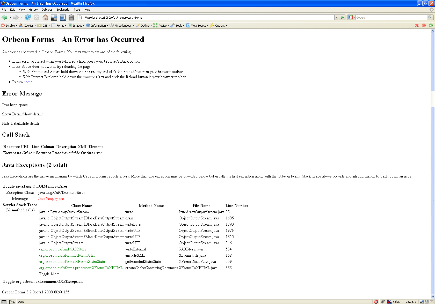Open the Disable dropdown in developer toolbar
The width and height of the screenshot is (435, 304).
[9, 26]
